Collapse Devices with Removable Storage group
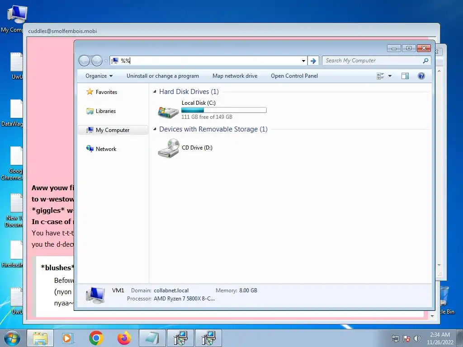 tap(155, 129)
